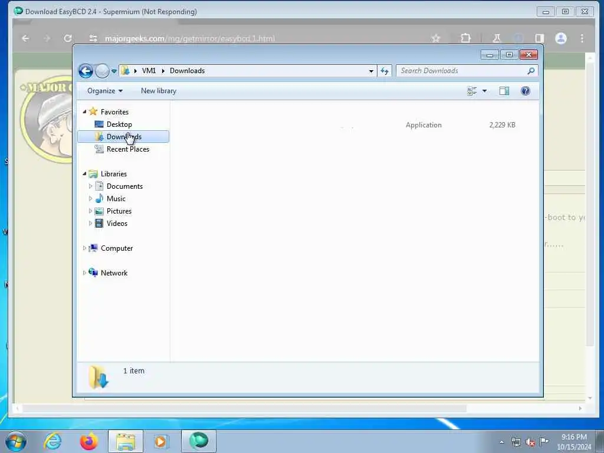Click Windows Explorer taskbar button

[x=126, y=441]
